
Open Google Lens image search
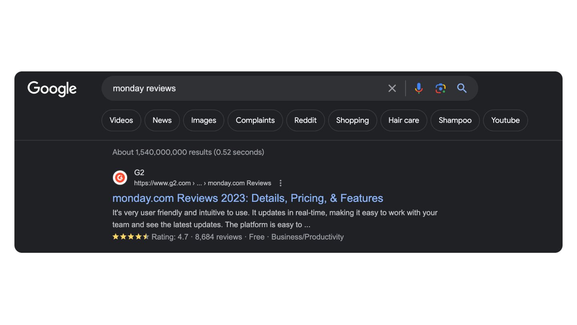(x=440, y=88)
